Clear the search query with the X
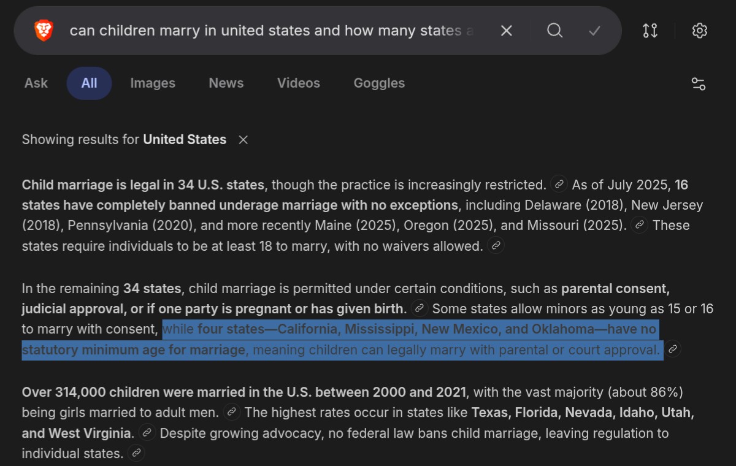The image size is (736, 466). [x=506, y=31]
